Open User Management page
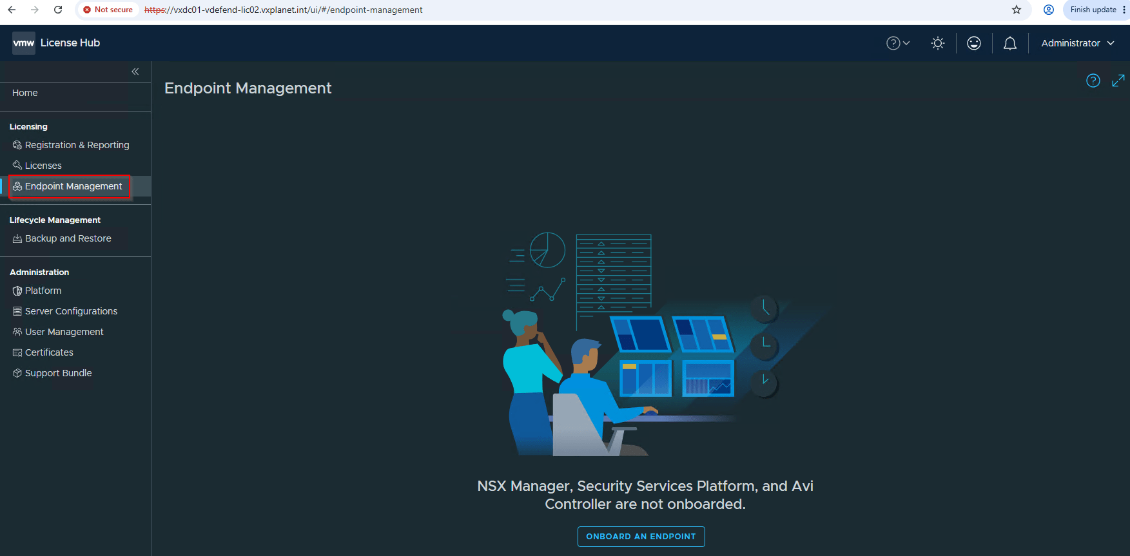Screen dimensions: 1130x556 point(64,332)
